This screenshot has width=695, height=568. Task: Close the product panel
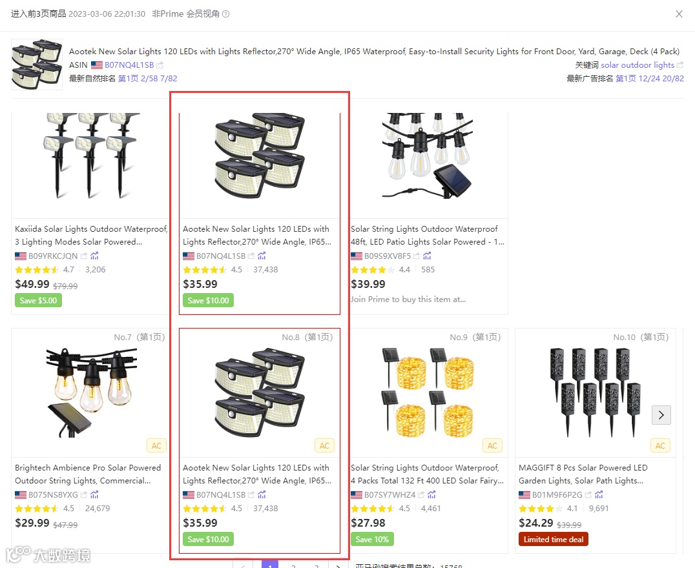click(x=679, y=14)
